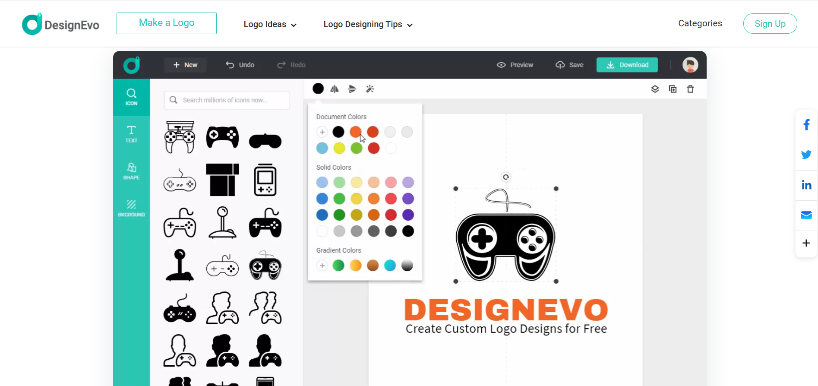This screenshot has width=818, height=386.
Task: Flip the icon horizontally
Action: click(335, 89)
